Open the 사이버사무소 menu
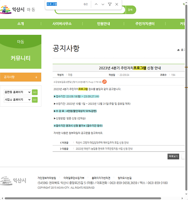Screen dimensions: 188x200 click(62, 24)
